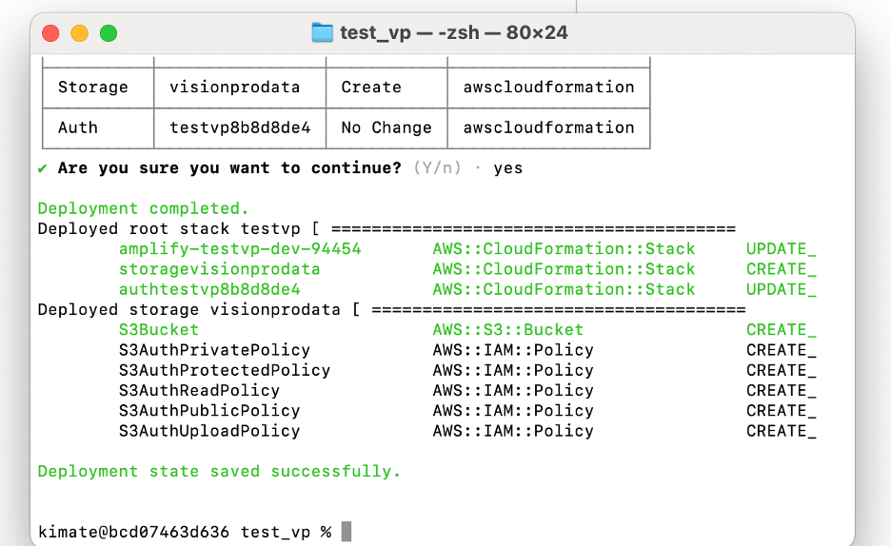Click the S3AuthUploadPolicy resource line
Screen dimensions: 891x546
tap(208, 431)
